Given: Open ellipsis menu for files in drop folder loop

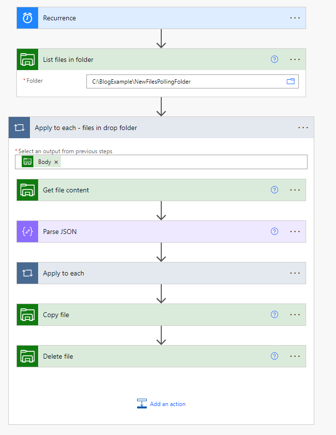Looking at the screenshot, I should (303, 128).
